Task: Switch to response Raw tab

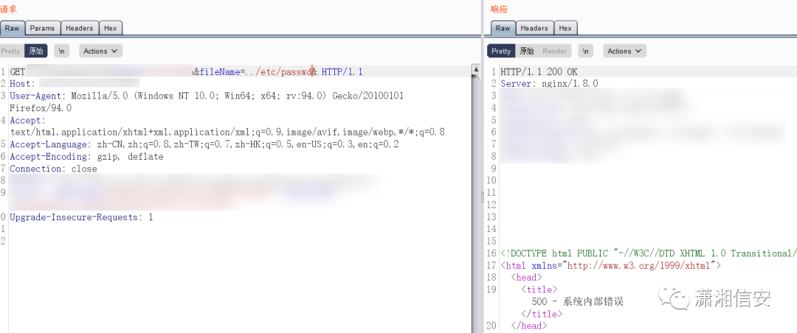Action: (503, 29)
